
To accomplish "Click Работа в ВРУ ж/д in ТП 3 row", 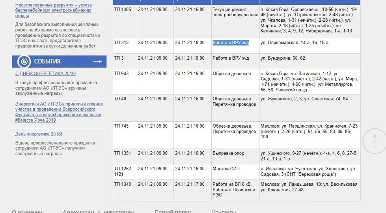I will coord(231,58).
